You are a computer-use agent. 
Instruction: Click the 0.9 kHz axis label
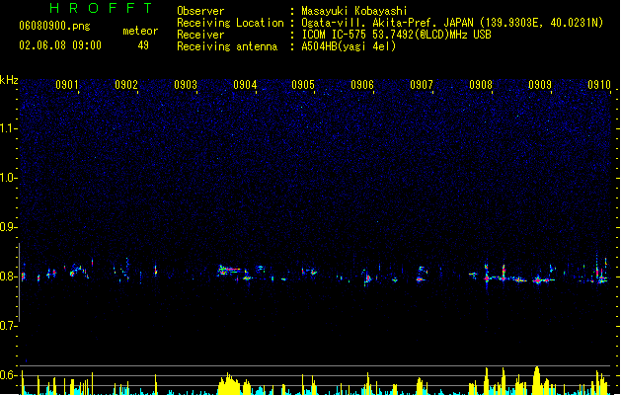point(8,227)
